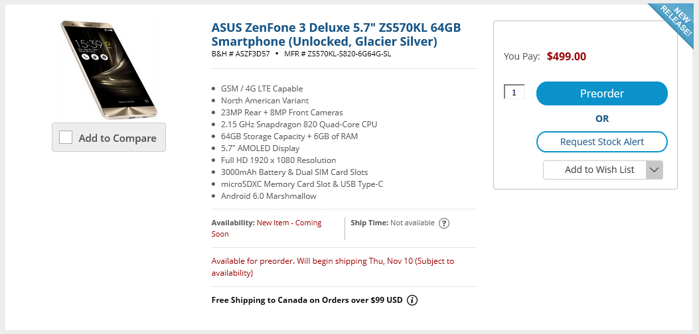Click the Preorder button
The height and width of the screenshot is (334, 699).
601,93
